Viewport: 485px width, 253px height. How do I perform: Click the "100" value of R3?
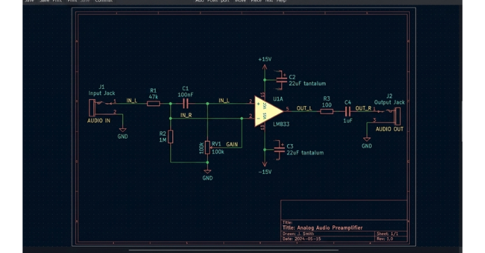pyautogui.click(x=327, y=105)
